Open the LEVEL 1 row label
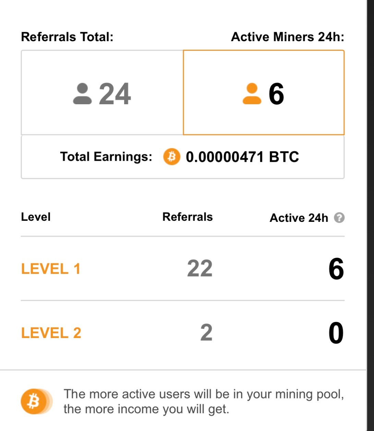Image resolution: width=374 pixels, height=431 pixels. click(51, 269)
